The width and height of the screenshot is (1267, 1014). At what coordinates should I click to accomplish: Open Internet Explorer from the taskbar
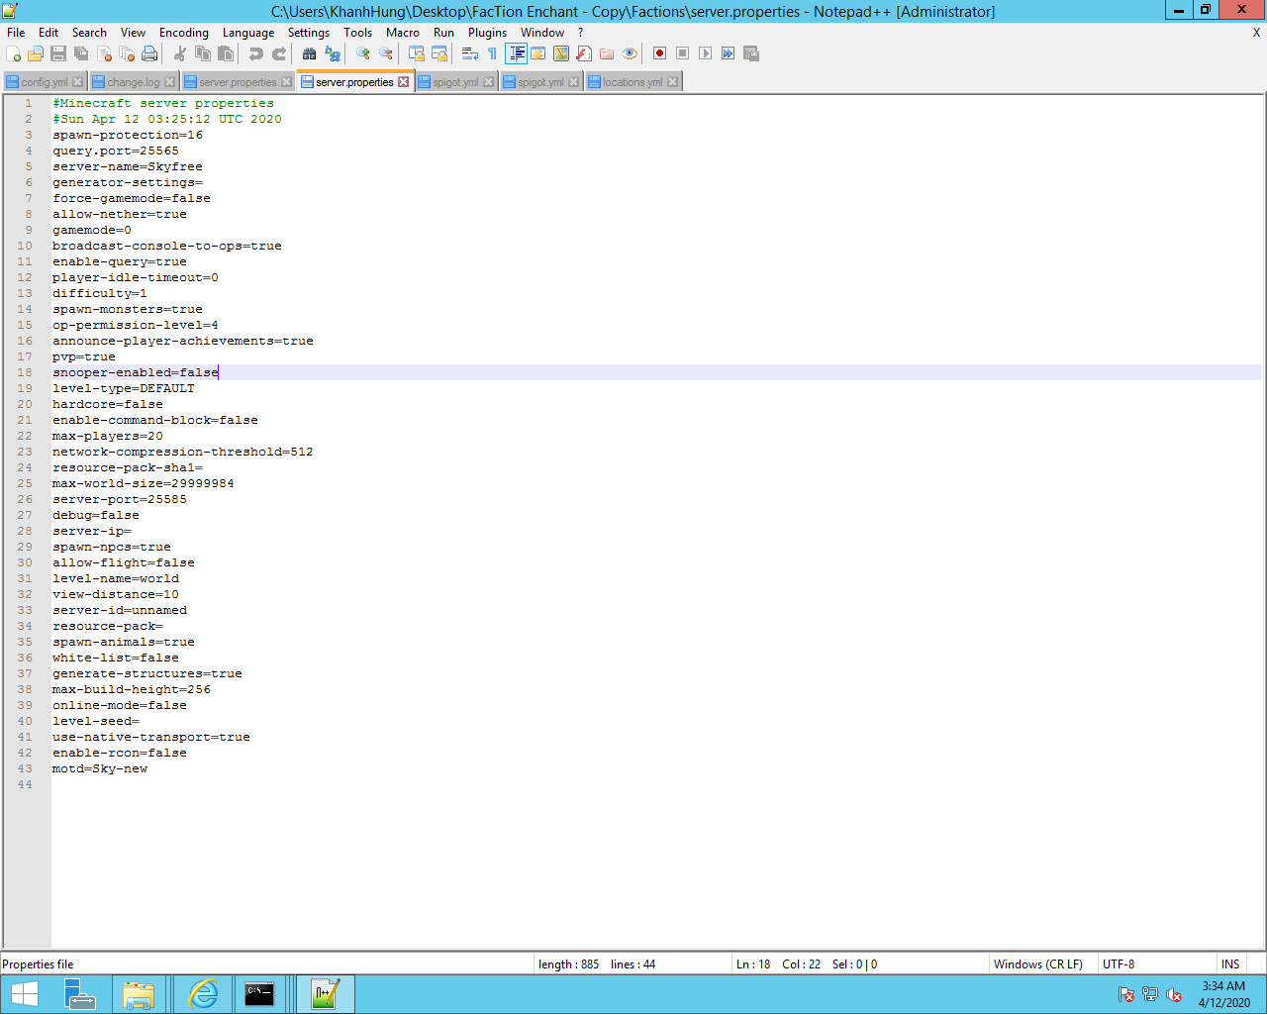tap(203, 994)
